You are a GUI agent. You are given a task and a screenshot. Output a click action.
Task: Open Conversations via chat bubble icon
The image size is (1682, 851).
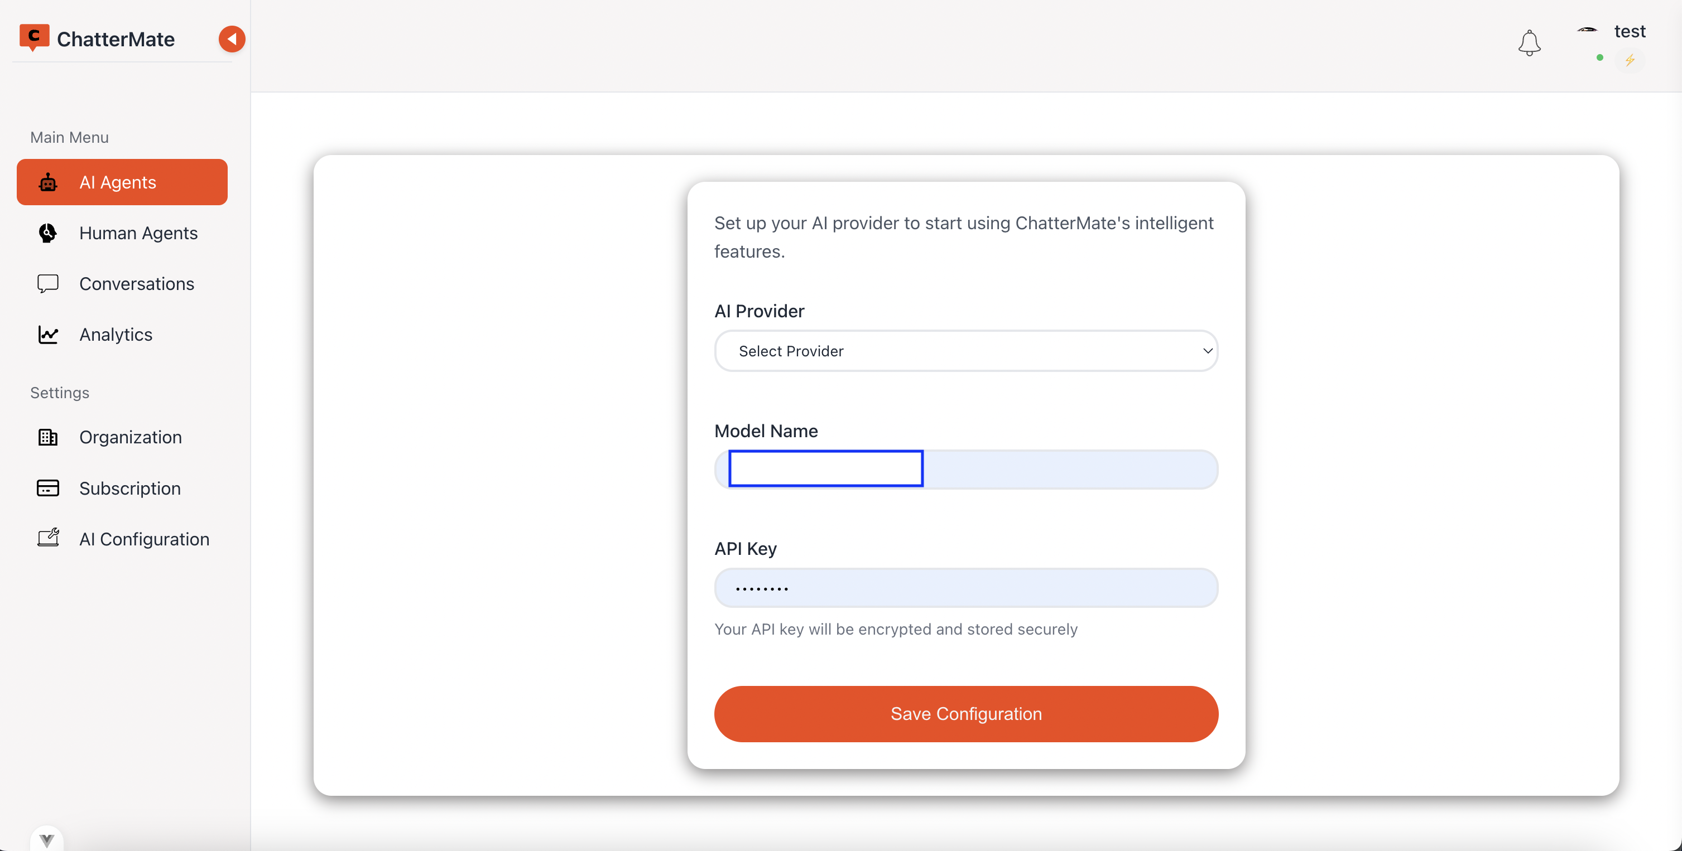point(47,283)
